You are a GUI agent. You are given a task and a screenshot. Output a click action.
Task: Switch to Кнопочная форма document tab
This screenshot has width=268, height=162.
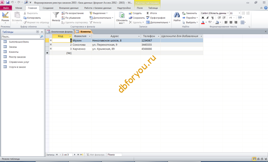pyautogui.click(x=60, y=32)
